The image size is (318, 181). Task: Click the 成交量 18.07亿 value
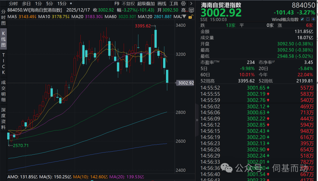click(x=305, y=38)
